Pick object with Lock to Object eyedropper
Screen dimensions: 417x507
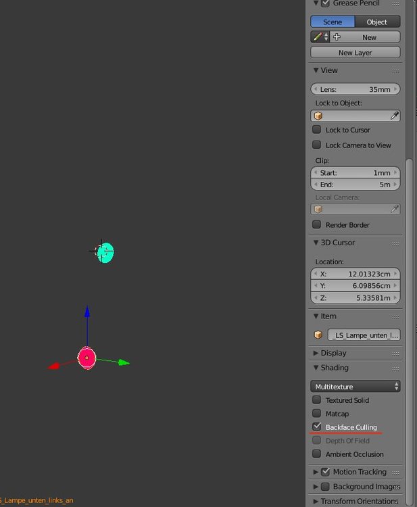pyautogui.click(x=395, y=116)
